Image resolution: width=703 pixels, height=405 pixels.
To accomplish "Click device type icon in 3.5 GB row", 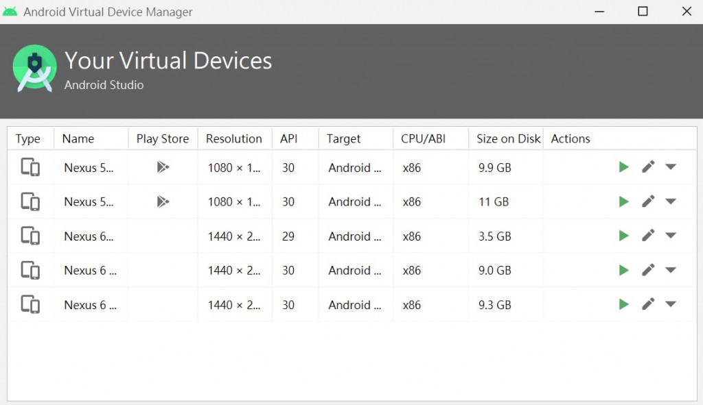I will click(30, 236).
